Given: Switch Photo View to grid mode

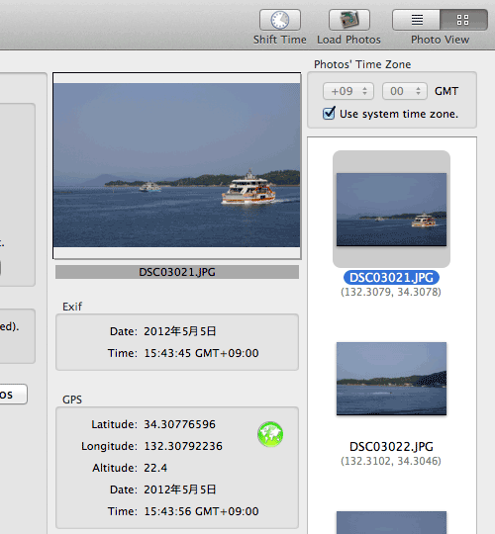Looking at the screenshot, I should (463, 20).
